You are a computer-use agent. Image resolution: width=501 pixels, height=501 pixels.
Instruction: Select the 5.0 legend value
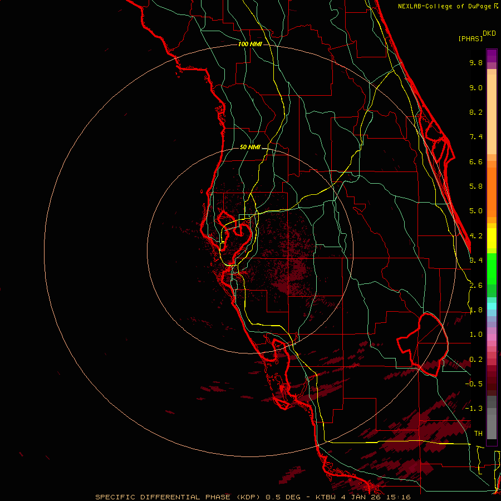[476, 211]
